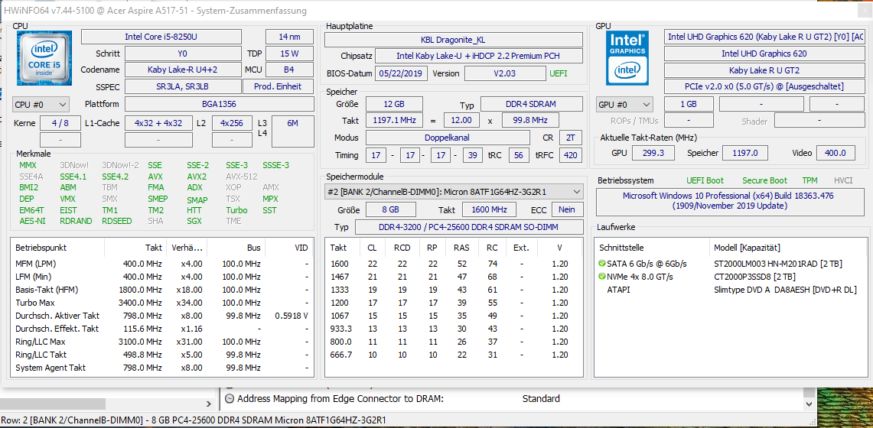
Task: Open the GPU #0 selector dropdown
Action: [624, 104]
